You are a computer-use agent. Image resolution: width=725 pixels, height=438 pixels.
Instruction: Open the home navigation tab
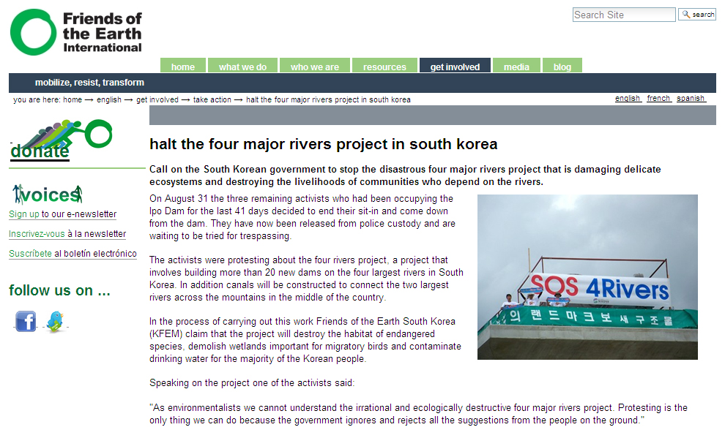[183, 66]
